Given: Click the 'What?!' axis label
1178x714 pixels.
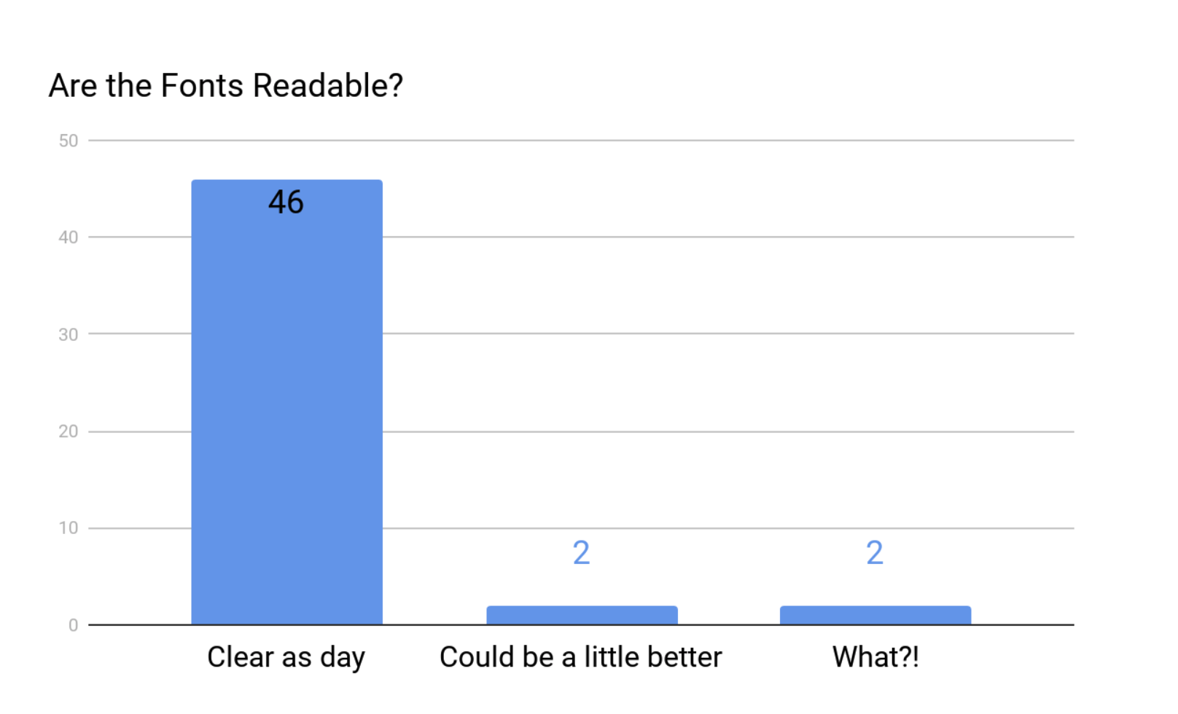Looking at the screenshot, I should coord(875,657).
